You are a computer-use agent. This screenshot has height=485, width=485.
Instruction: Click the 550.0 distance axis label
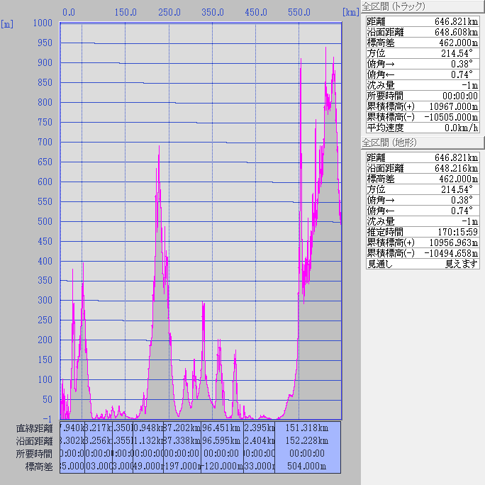(299, 12)
